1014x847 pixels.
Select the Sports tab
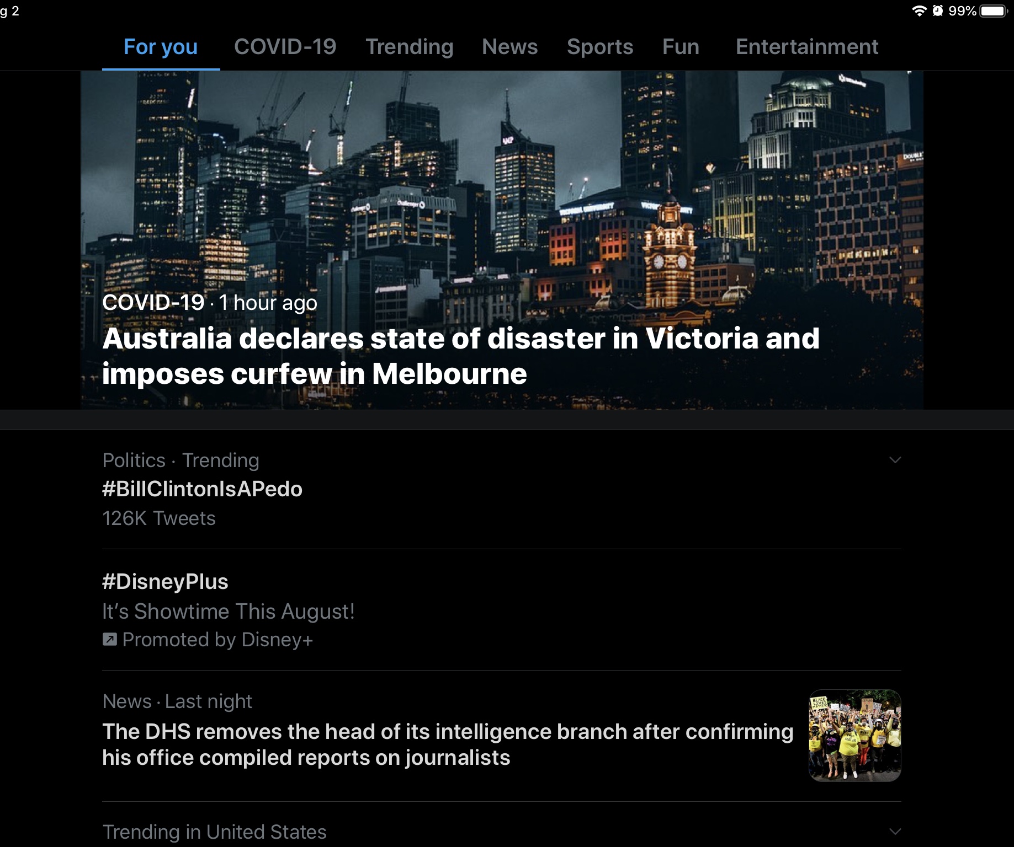[599, 47]
